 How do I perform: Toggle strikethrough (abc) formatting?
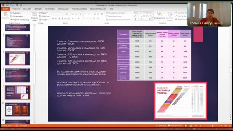[x=66, y=19]
